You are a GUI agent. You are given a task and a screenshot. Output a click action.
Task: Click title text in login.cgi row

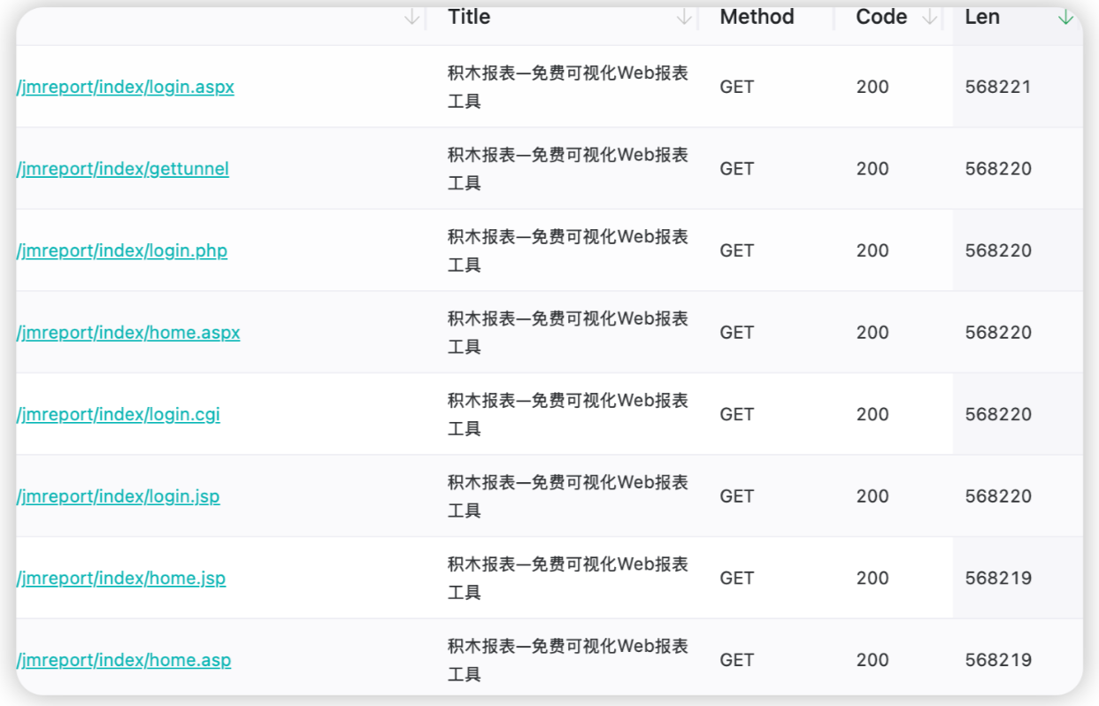(x=568, y=414)
